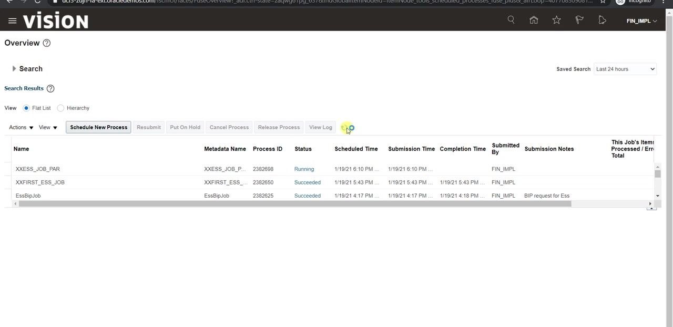Sort by Completion Time column header
Viewport: 673px width, 327px height.
(463, 149)
